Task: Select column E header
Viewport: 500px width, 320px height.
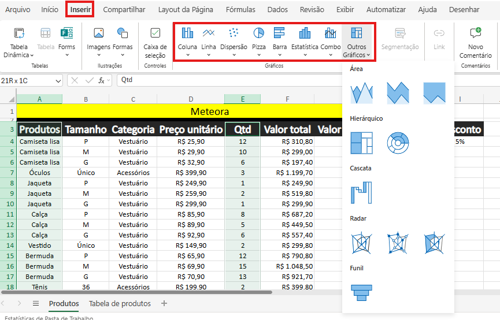Action: [242, 99]
